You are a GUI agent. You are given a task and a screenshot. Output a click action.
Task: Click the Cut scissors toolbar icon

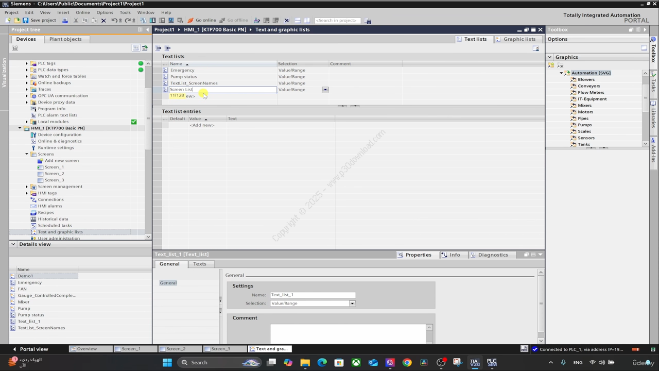[x=76, y=21]
